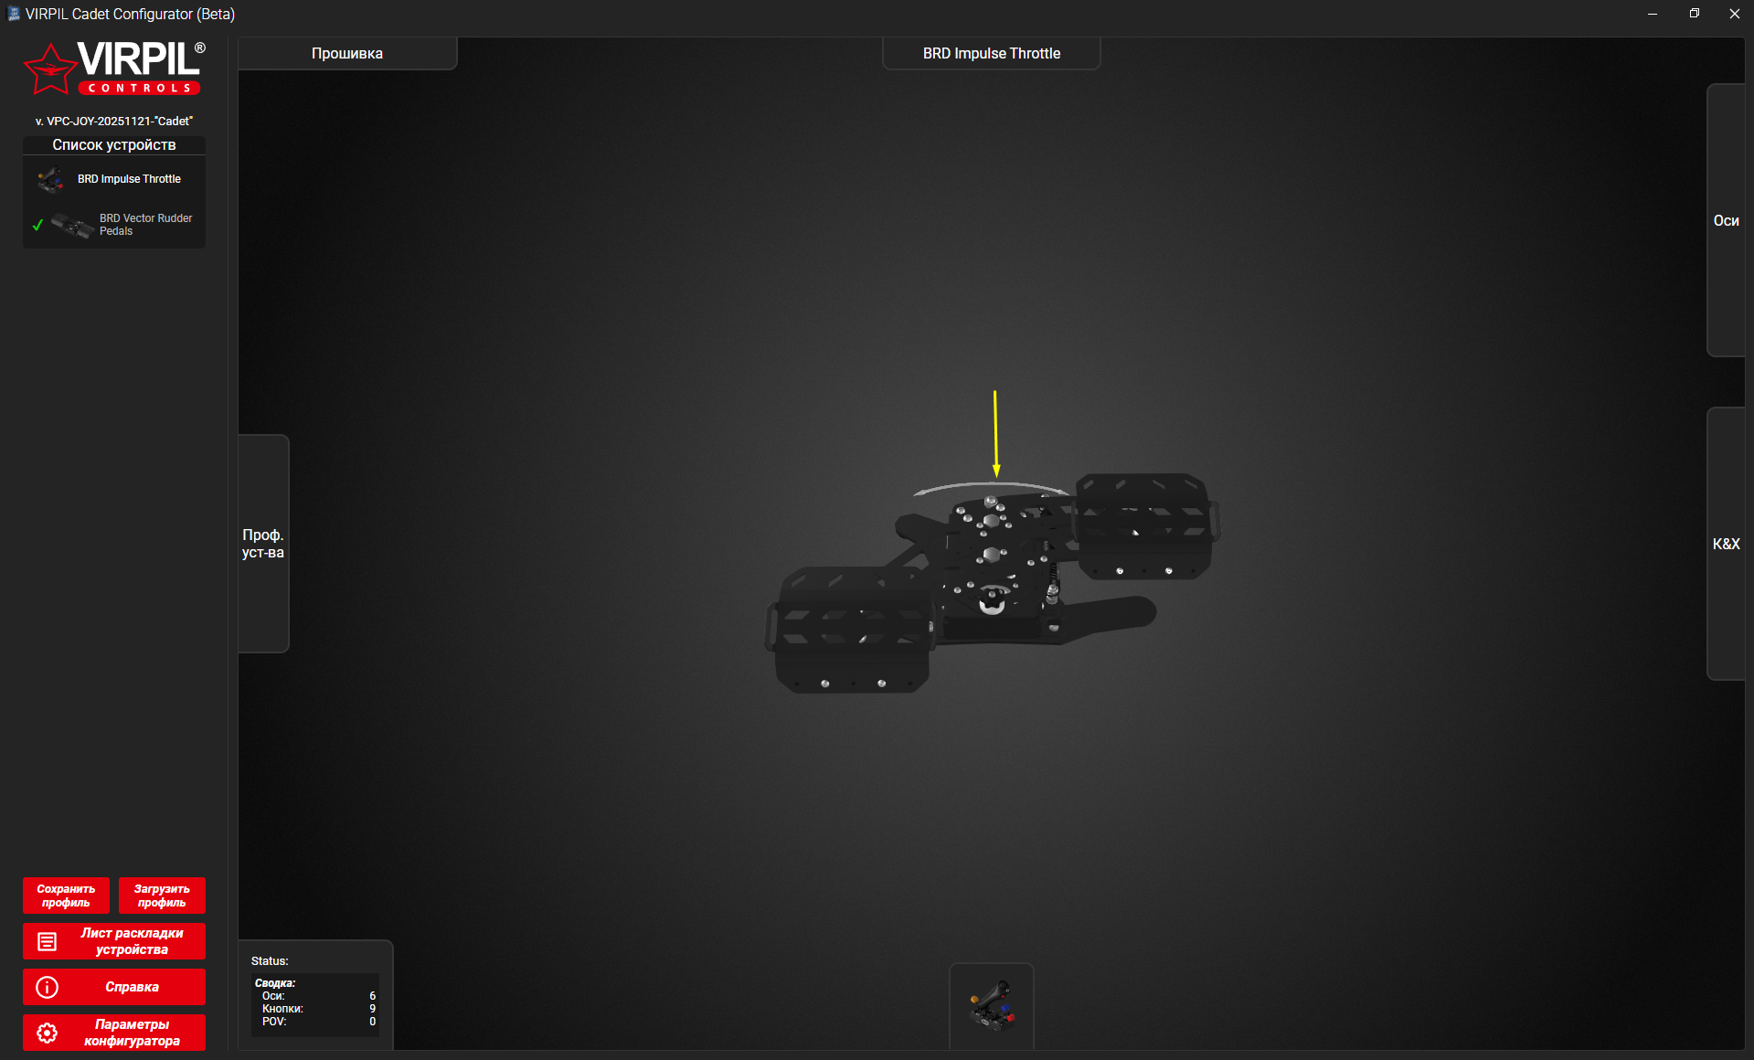Open the Прошивка firmware tab

(x=347, y=54)
